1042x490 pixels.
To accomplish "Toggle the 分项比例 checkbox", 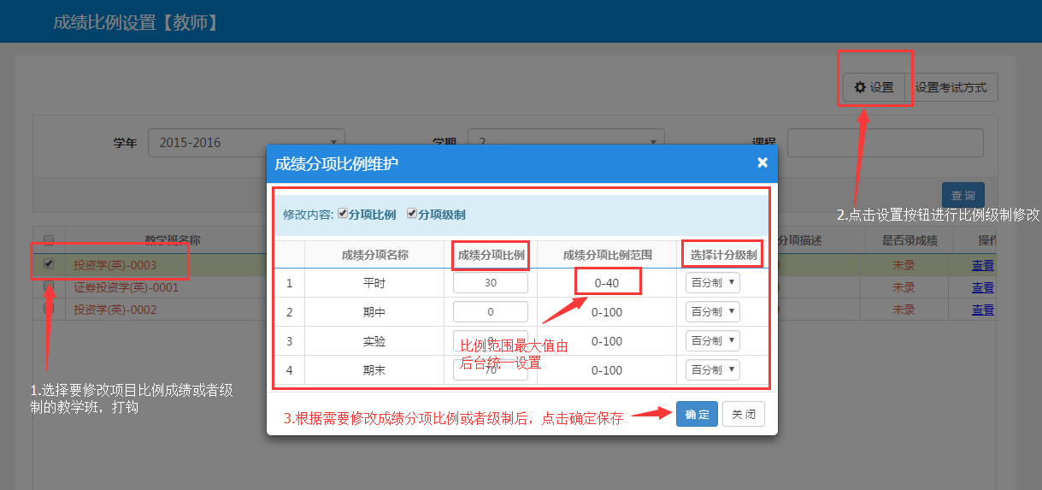I will (343, 214).
